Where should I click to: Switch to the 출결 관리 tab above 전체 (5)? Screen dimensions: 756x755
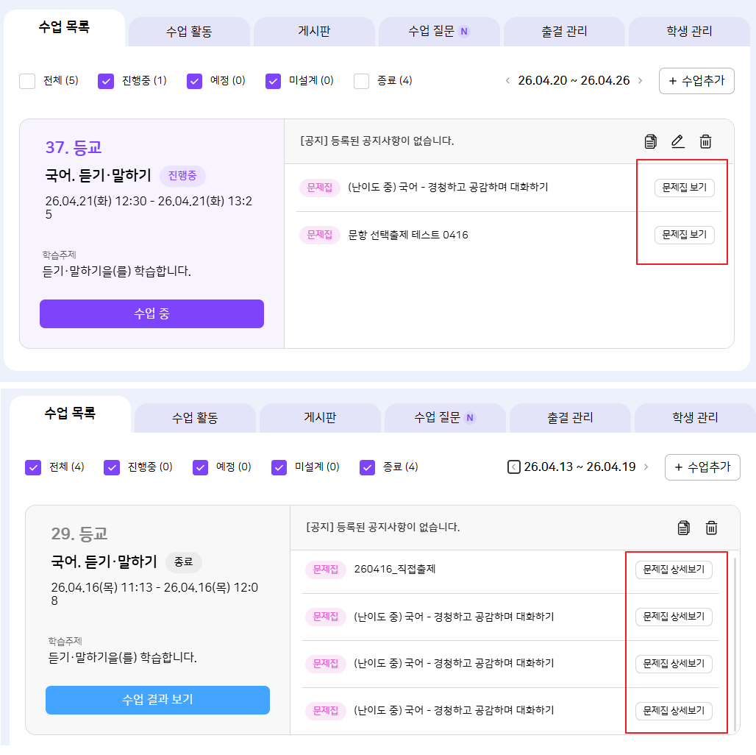click(x=564, y=32)
